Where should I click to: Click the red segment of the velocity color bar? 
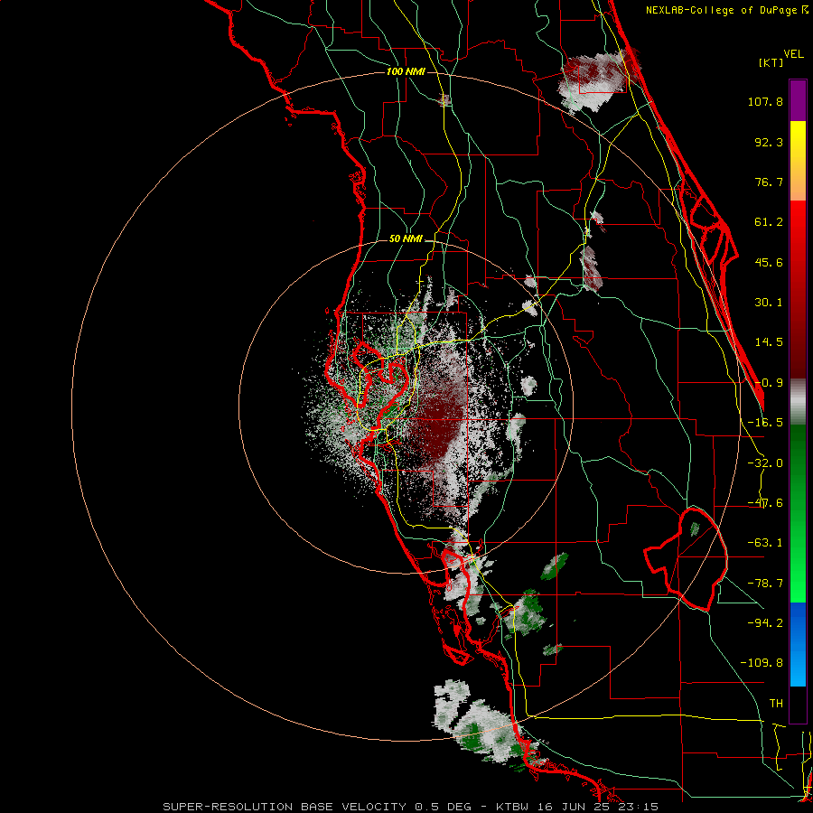point(798,289)
